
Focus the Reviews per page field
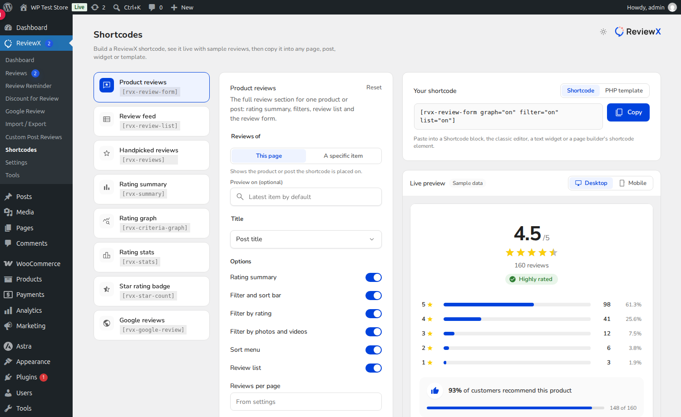coord(306,402)
